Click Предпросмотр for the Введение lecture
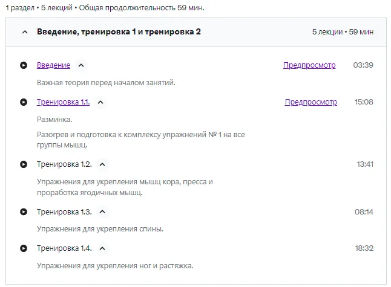The width and height of the screenshot is (391, 287). 309,65
